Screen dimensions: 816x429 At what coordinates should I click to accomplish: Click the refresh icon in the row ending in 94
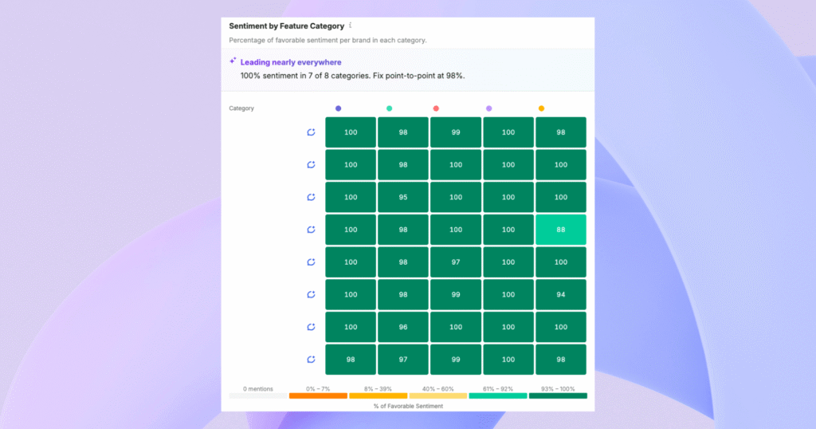312,295
